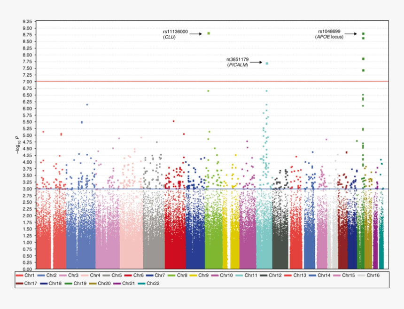Click the rs1048699 (APOE locus) annotation label
The width and height of the screenshot is (404, 309).
coord(331,34)
